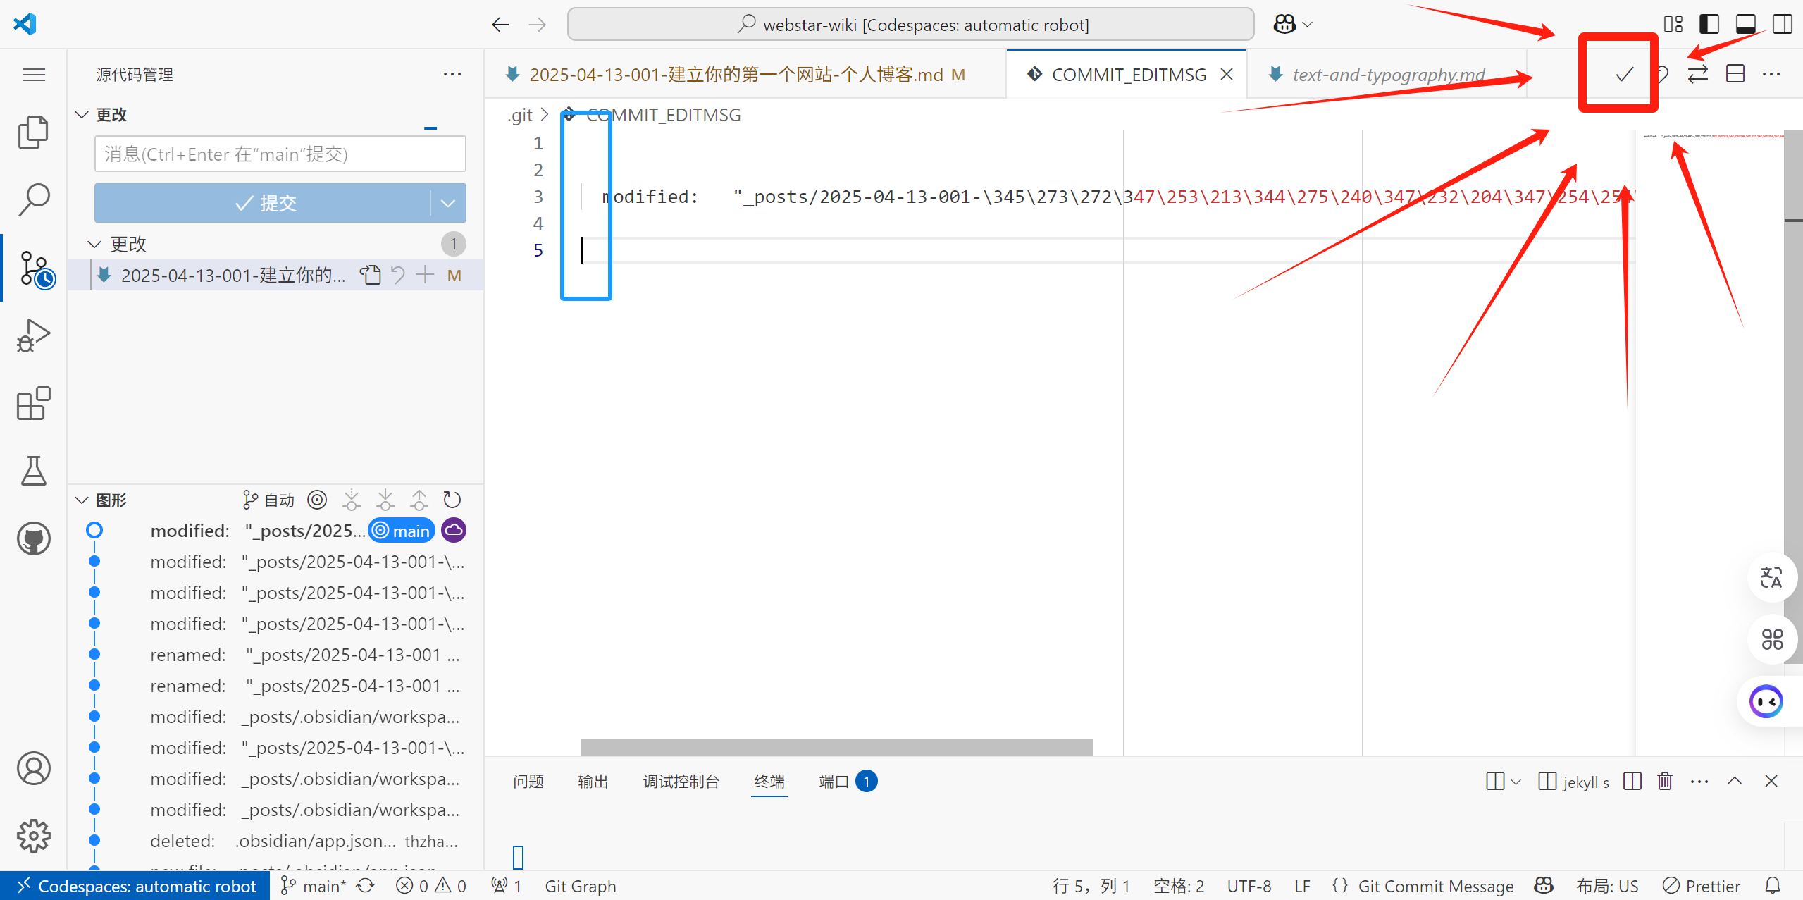The height and width of the screenshot is (900, 1803).
Task: Open the GitHub view in activity bar
Action: pos(33,539)
